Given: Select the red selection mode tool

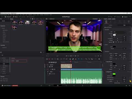Looking at the screenshot, I should click(x=50, y=59).
